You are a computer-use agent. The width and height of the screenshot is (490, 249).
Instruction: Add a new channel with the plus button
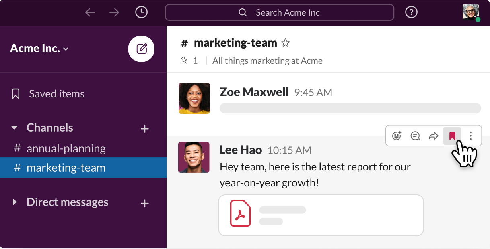pos(145,129)
